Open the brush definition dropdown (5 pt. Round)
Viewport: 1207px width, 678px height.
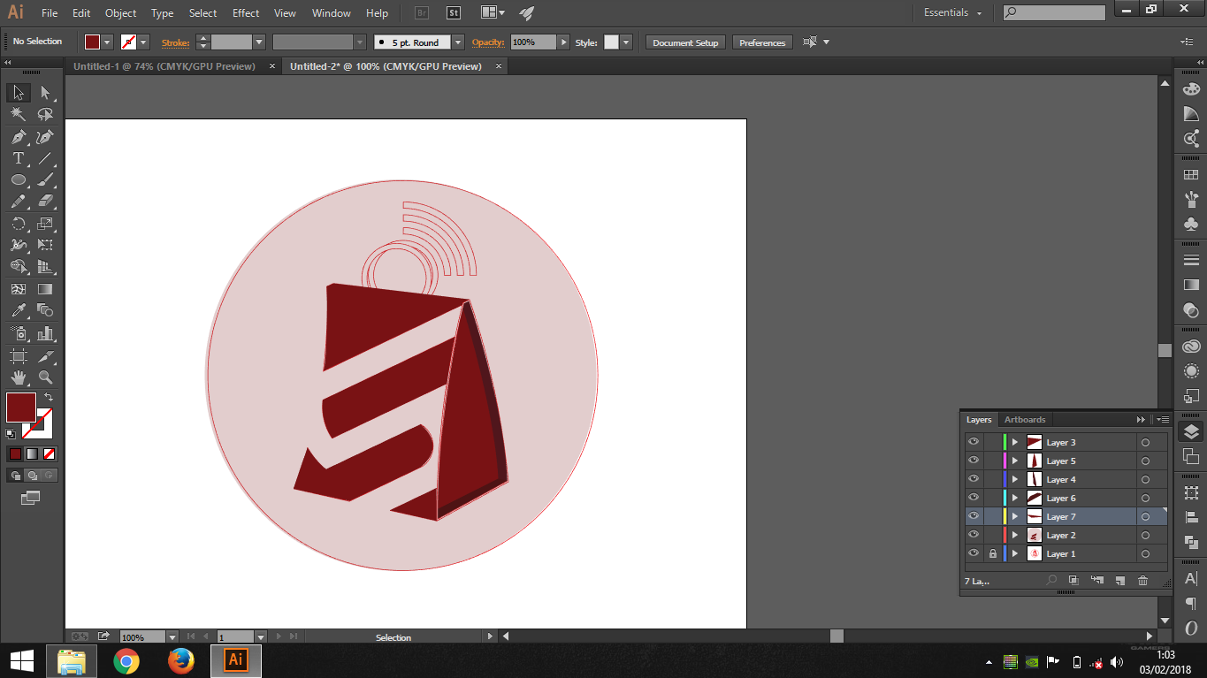coord(457,42)
